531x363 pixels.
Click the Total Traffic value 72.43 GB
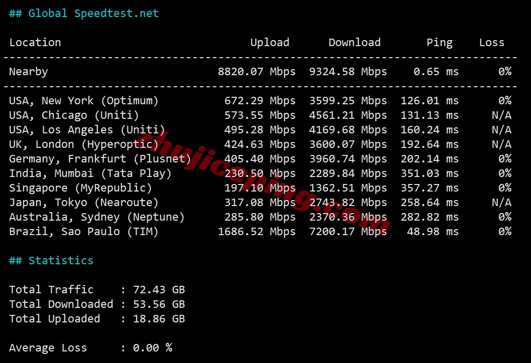click(x=159, y=290)
